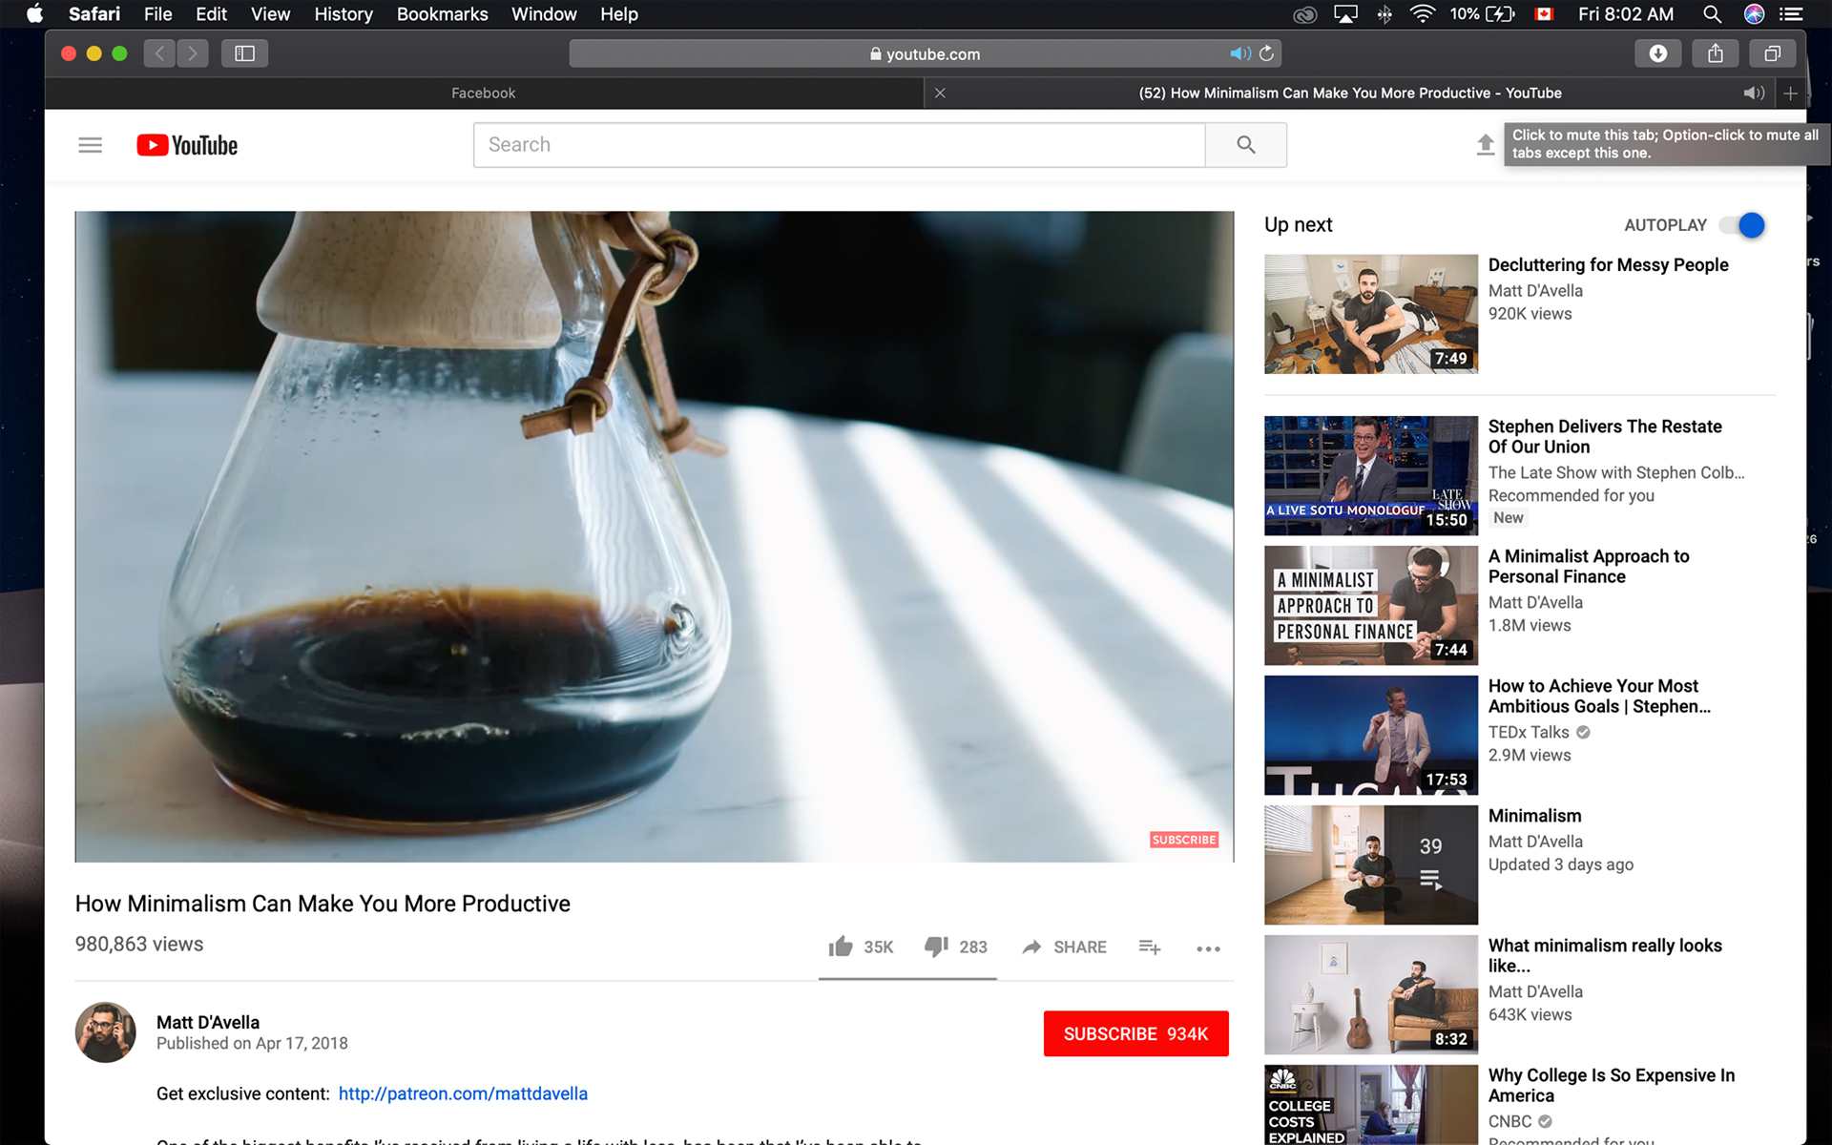Screen dimensions: 1832x1145
Task: Open Stephen Delivers The Restate thumbnail
Action: point(1370,475)
